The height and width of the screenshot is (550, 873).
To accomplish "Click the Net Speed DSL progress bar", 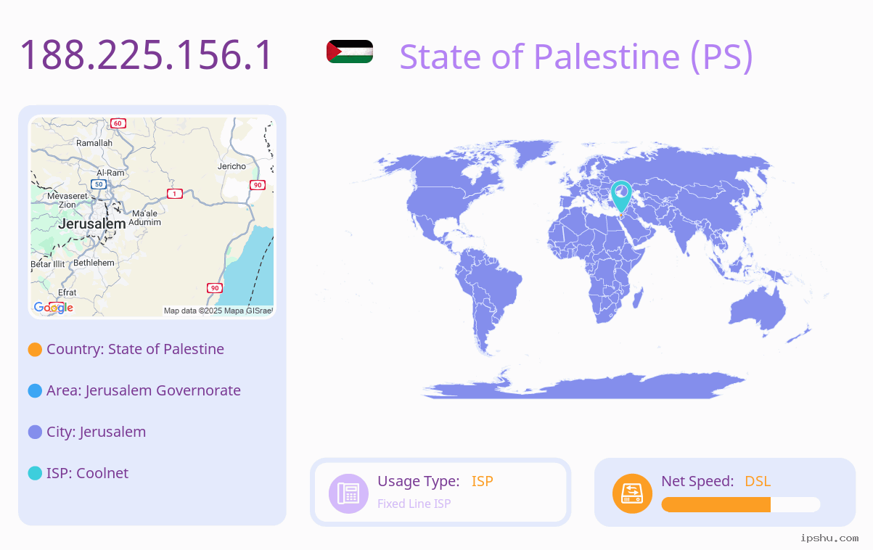I will 741,504.
